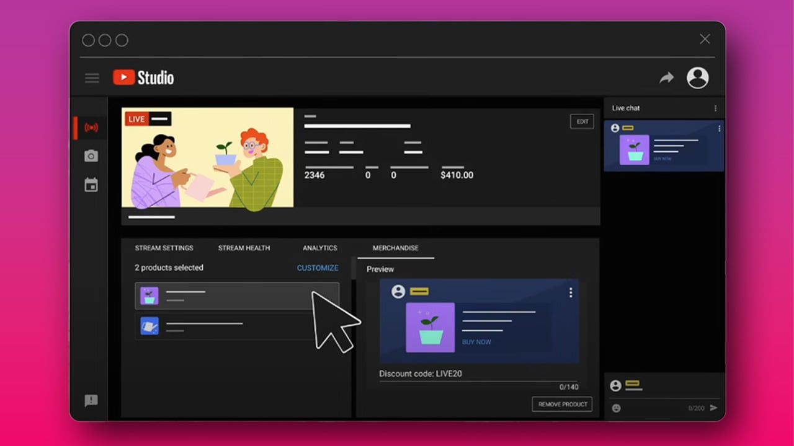Open Live chat three-dot options menu
The width and height of the screenshot is (794, 446).
[715, 108]
